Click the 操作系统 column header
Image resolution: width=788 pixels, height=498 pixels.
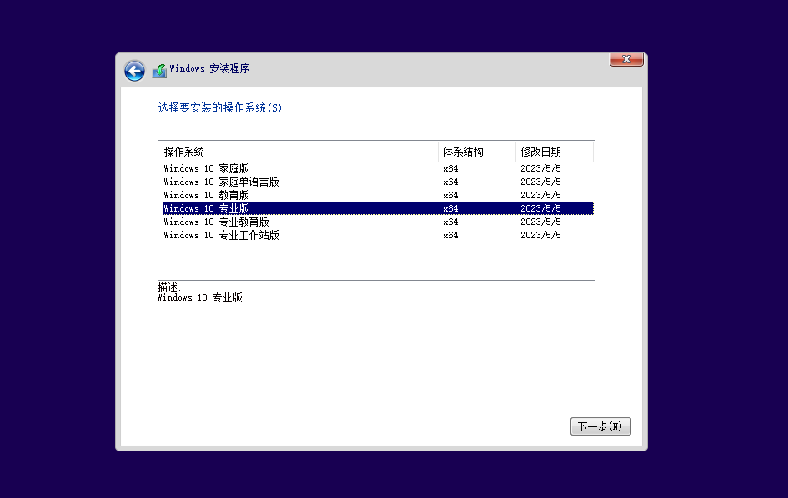(299, 152)
